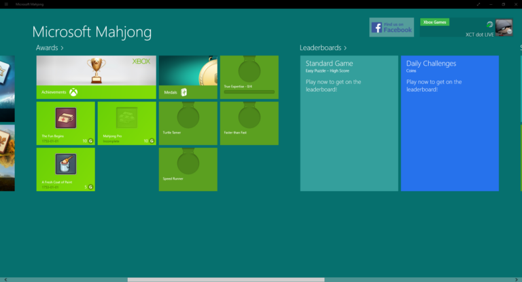
Task: Click the Facebook f logo
Action: pos(377,28)
